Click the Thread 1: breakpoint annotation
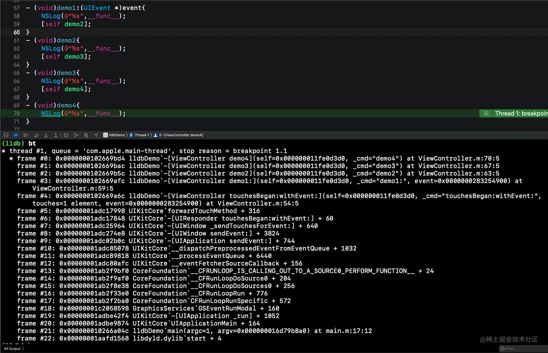This screenshot has width=548, height=353. tap(521, 114)
